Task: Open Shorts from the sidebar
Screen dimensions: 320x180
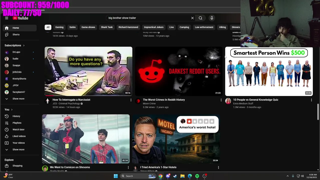Action: click(19, 34)
